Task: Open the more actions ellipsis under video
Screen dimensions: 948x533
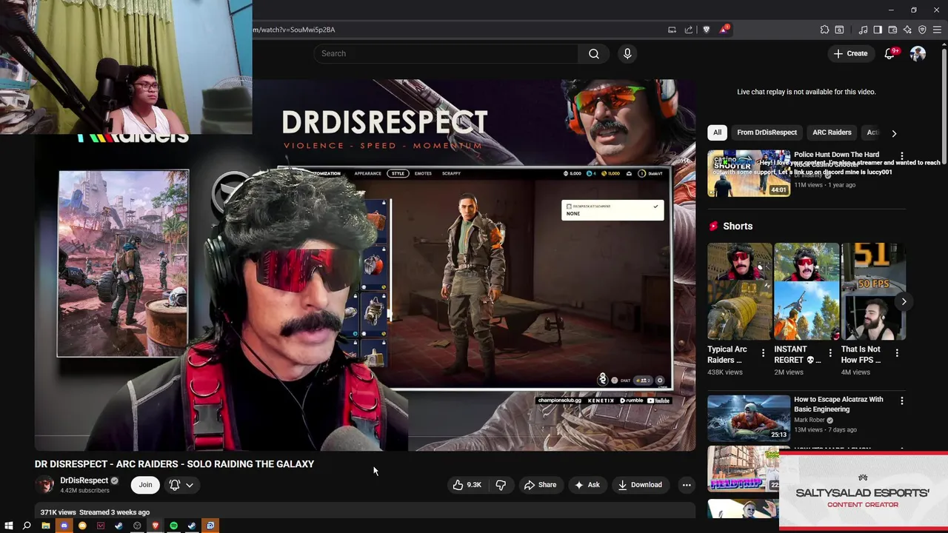Action: tap(687, 485)
